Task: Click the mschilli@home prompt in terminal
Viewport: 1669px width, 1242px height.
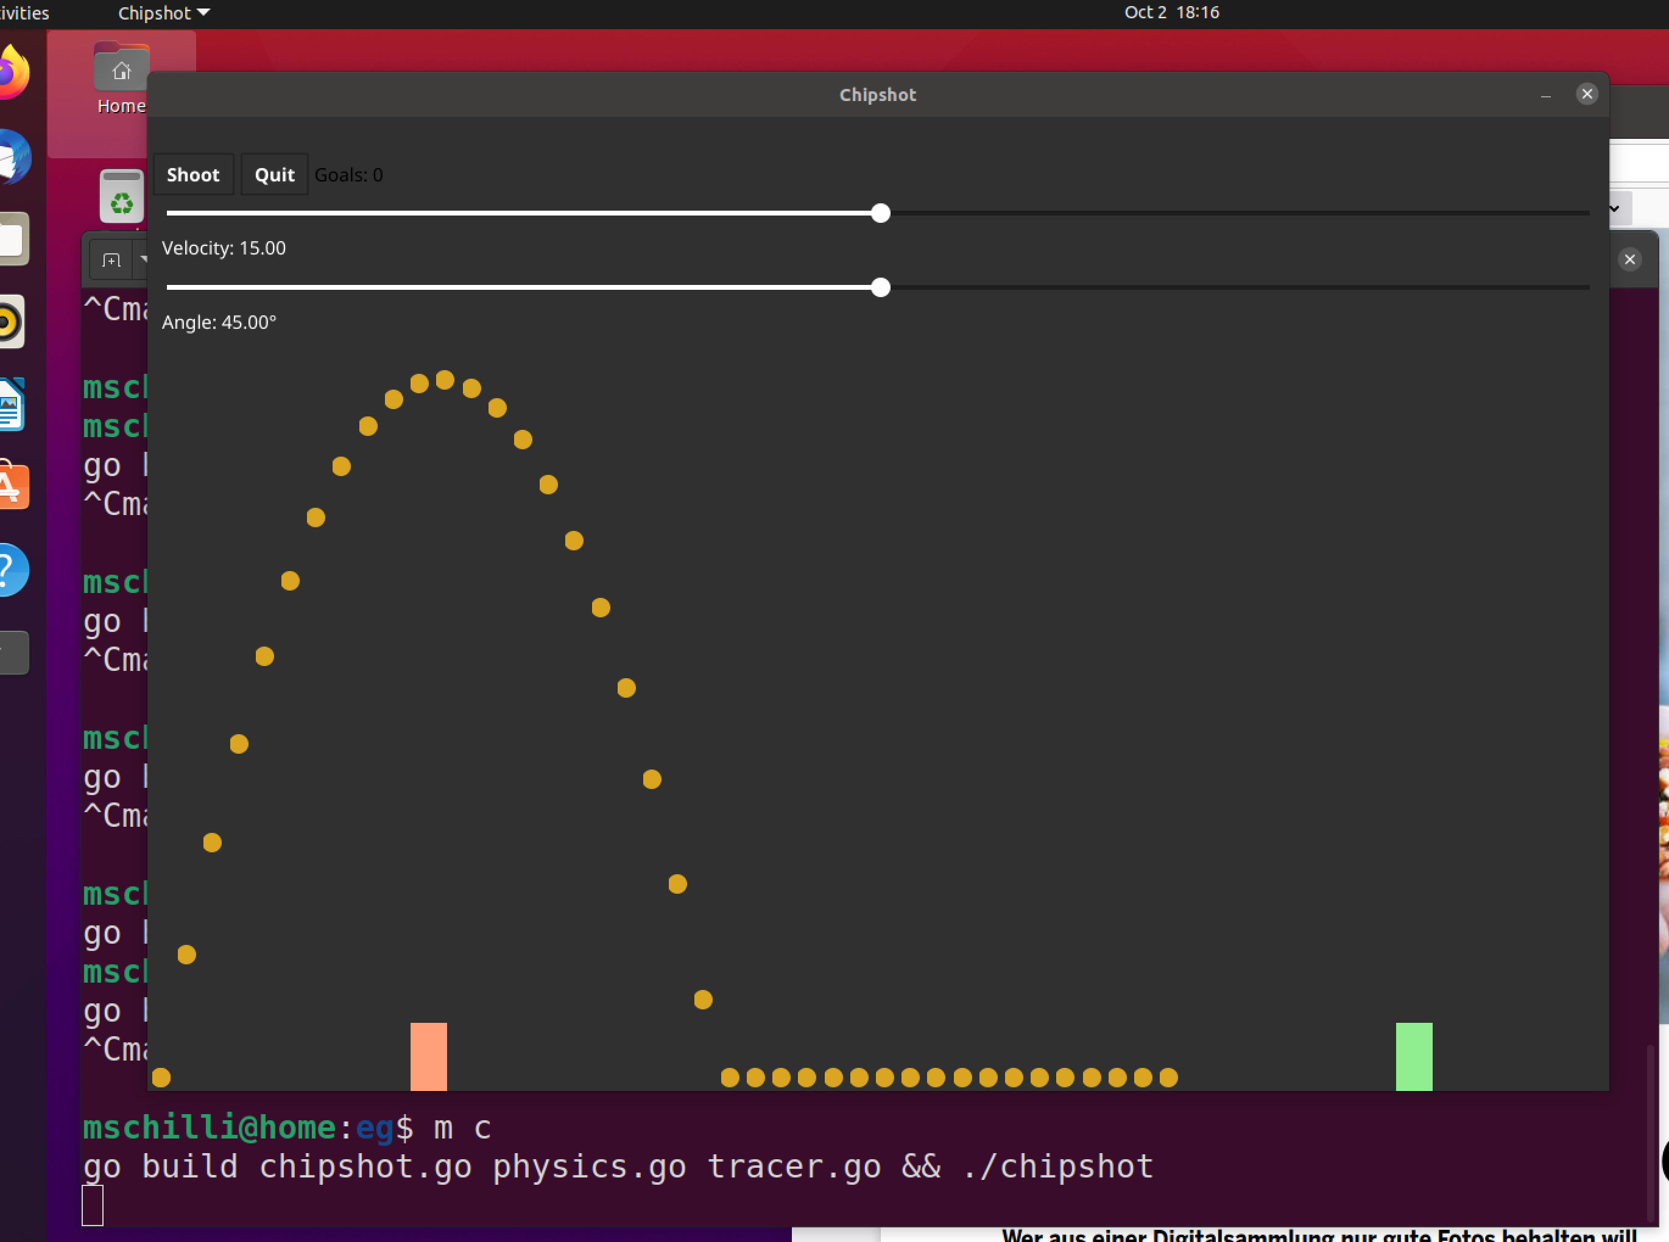Action: point(210,1128)
